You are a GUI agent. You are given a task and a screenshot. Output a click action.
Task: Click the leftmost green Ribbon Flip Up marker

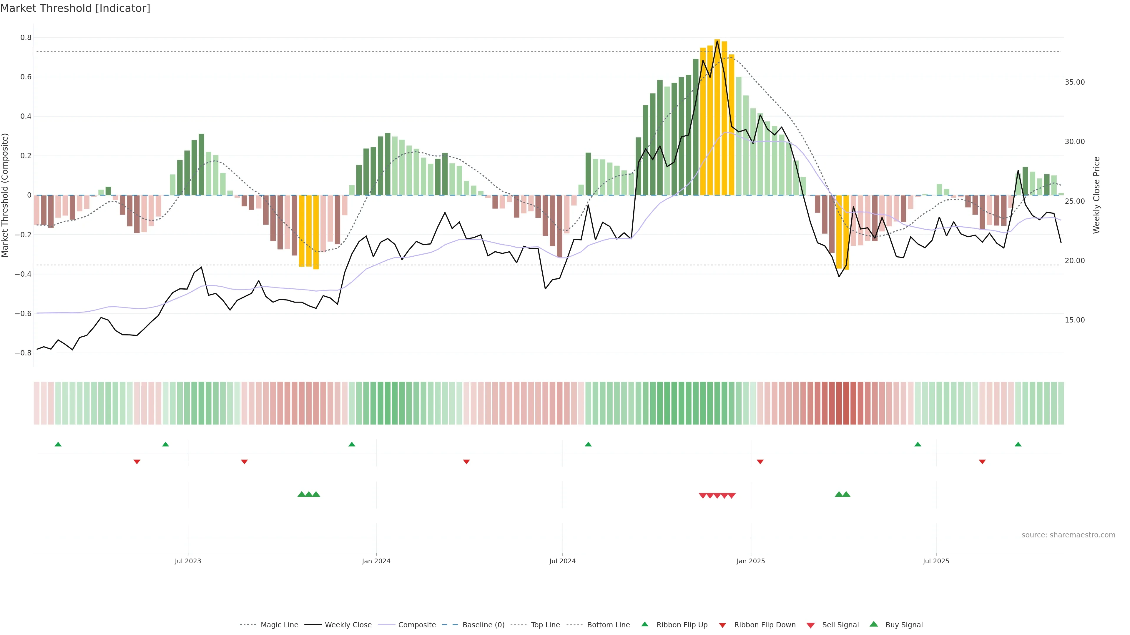pyautogui.click(x=58, y=444)
